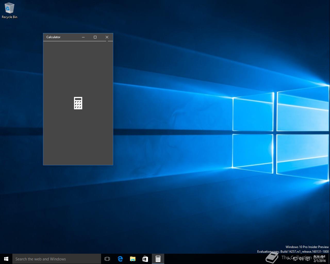The width and height of the screenshot is (330, 264).
Task: Open the network status tray icon
Action: point(295,259)
